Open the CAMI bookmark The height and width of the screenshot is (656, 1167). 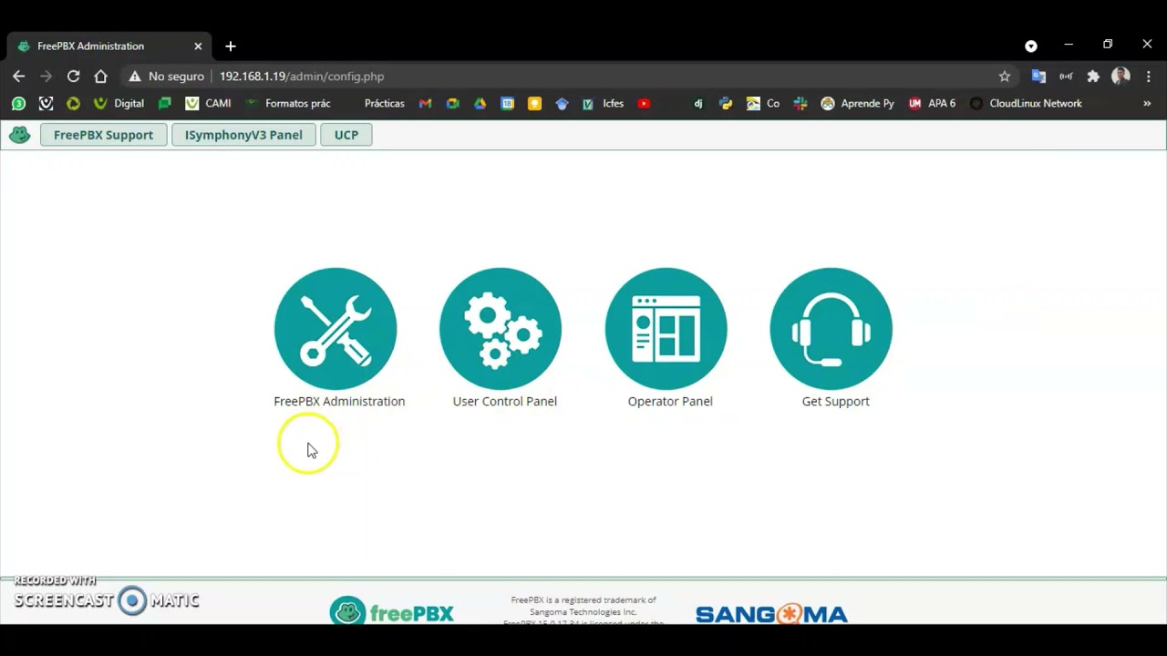tap(208, 104)
